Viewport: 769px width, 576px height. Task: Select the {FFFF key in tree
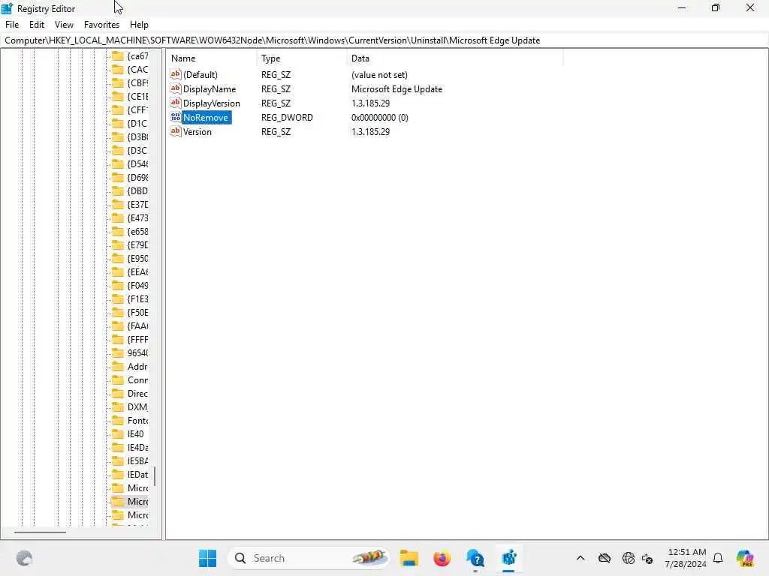pyautogui.click(x=137, y=340)
